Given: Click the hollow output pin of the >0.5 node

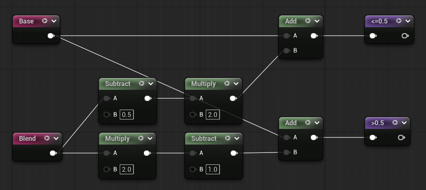Looking at the screenshot, I should coord(401,137).
